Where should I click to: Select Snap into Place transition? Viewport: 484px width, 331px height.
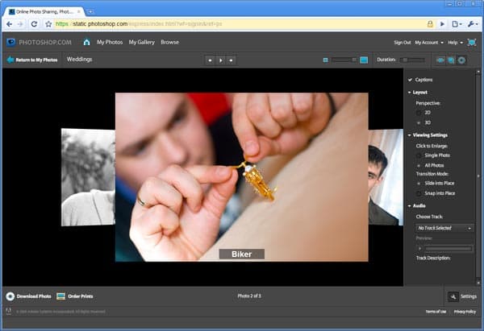point(419,193)
